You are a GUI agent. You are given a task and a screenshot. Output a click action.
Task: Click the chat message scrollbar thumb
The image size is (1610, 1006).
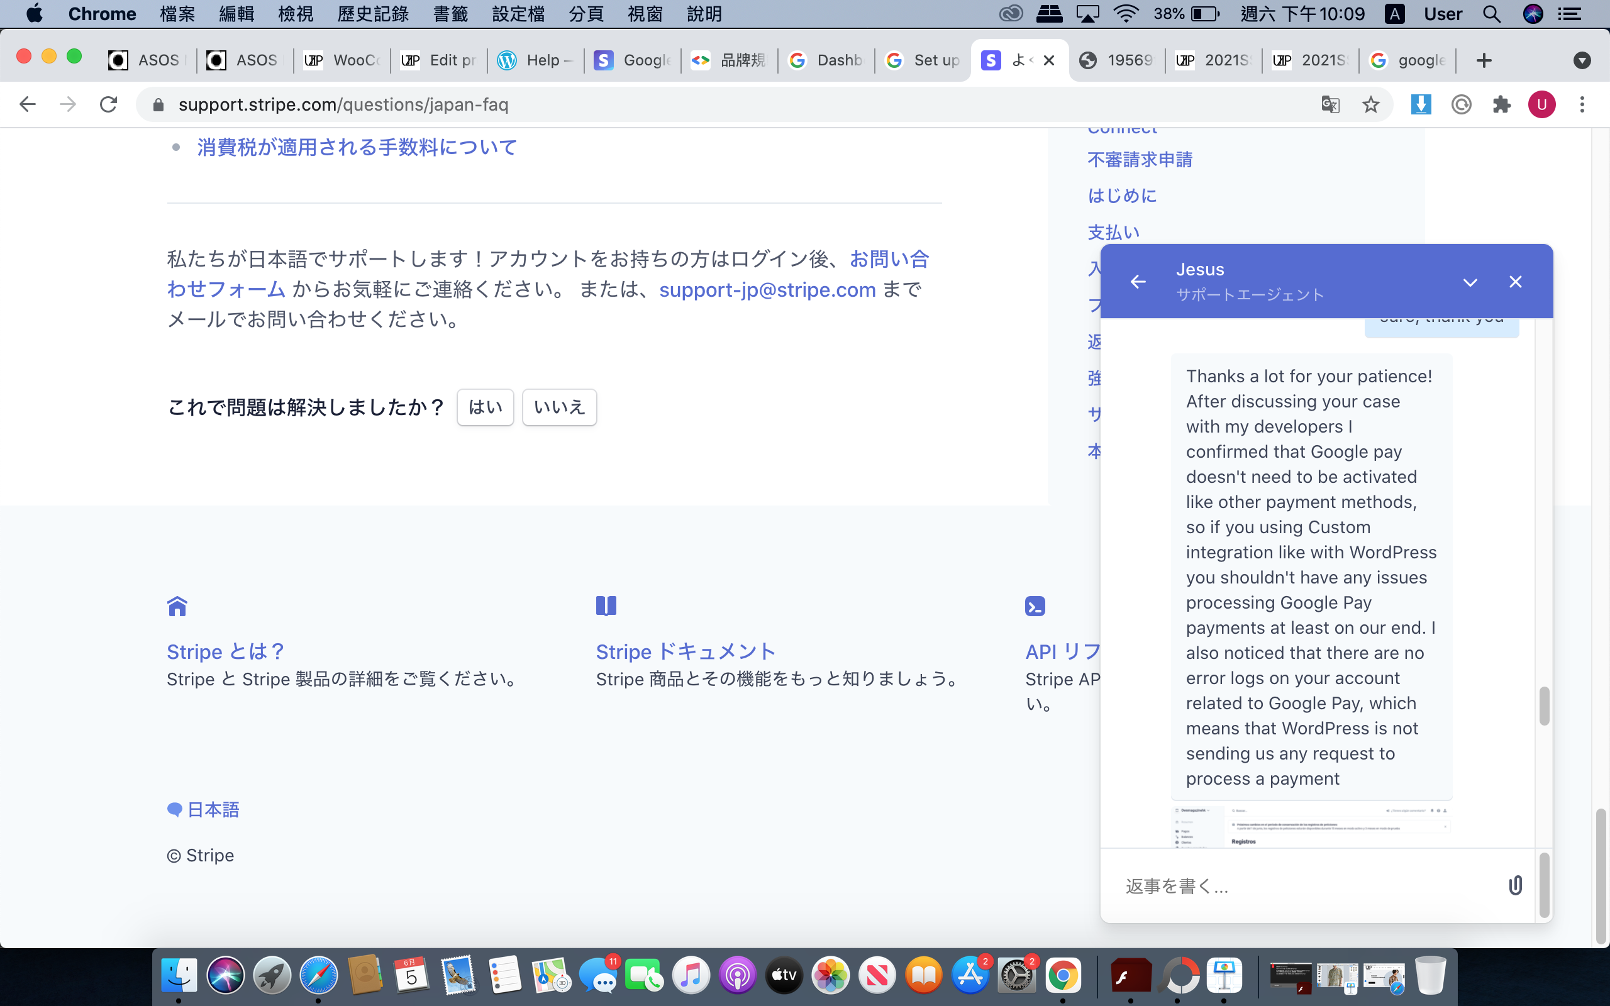tap(1544, 706)
